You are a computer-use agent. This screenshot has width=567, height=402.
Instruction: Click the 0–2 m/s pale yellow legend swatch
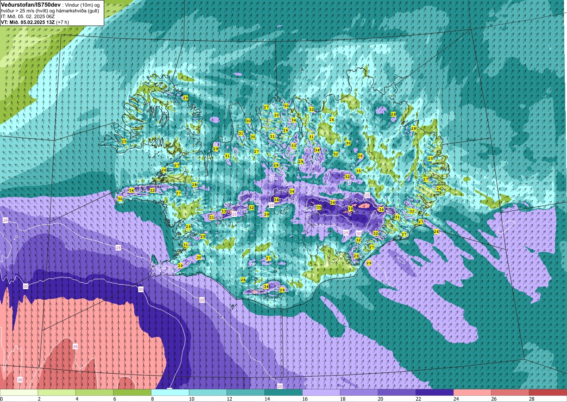click(x=19, y=392)
